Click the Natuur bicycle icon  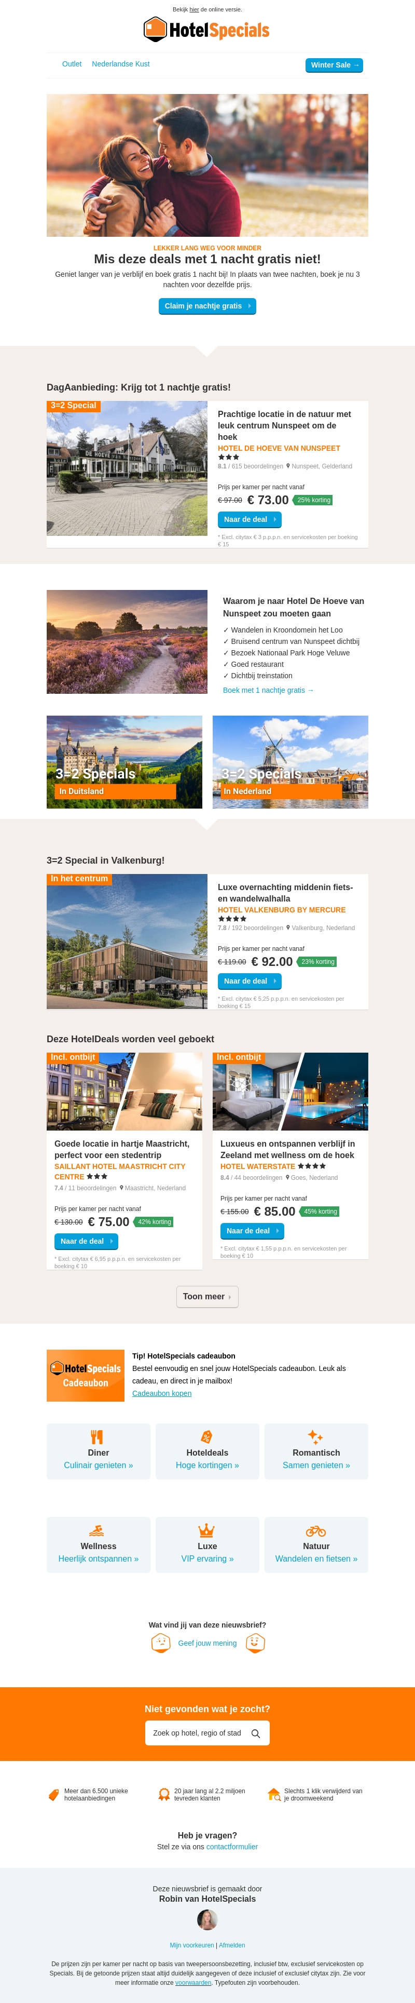point(315,1530)
